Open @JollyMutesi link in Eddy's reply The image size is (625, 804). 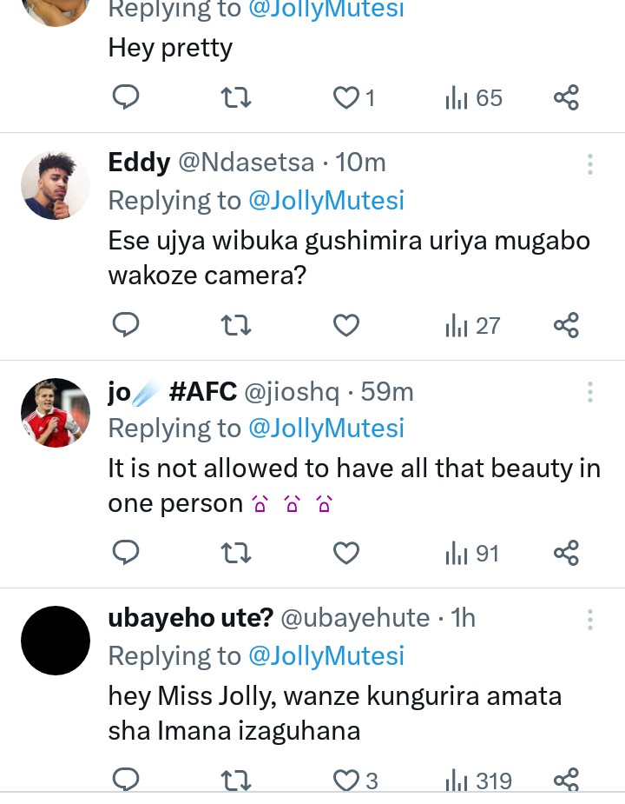click(326, 201)
